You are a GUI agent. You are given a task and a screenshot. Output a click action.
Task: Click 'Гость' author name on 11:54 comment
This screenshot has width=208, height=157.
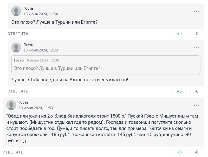coord(28,9)
